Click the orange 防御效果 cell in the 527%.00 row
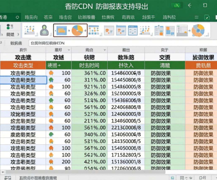The width and height of the screenshot is (217, 180). 201,114
